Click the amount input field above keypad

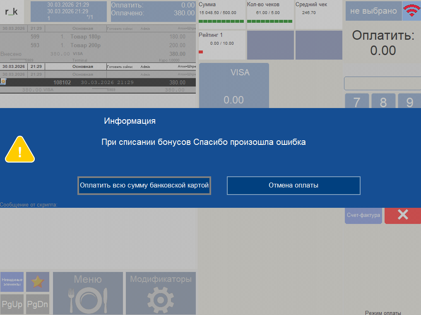[x=382, y=83]
